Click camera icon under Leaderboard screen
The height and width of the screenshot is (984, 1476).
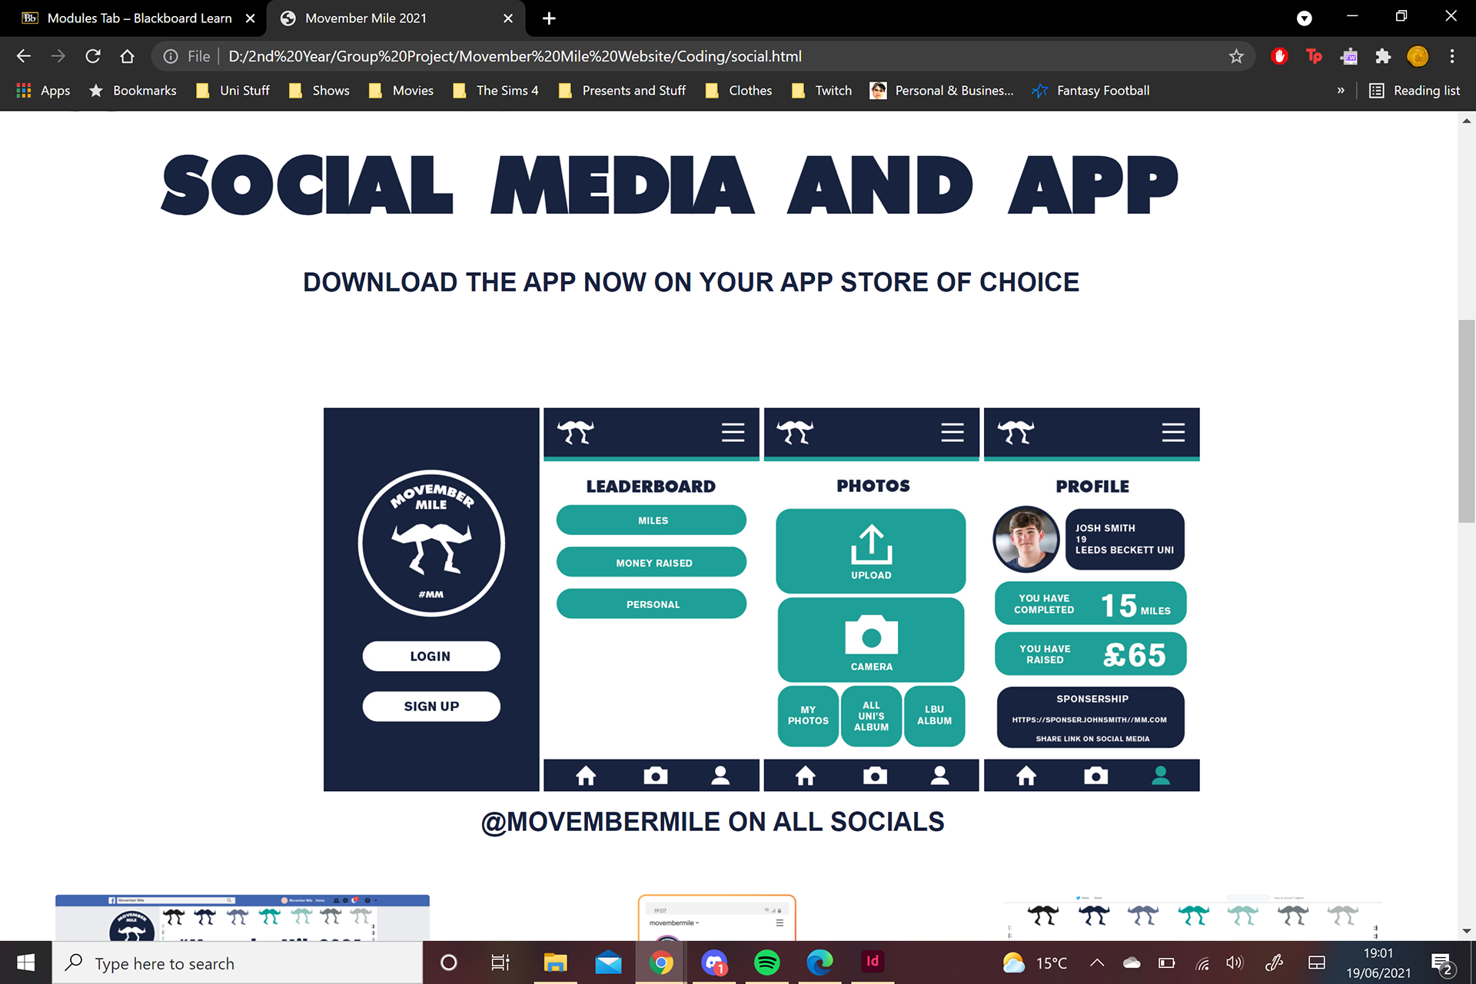pyautogui.click(x=655, y=776)
